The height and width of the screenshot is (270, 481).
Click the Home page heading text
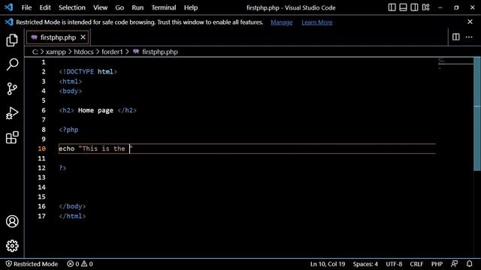95,110
